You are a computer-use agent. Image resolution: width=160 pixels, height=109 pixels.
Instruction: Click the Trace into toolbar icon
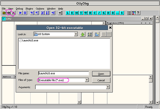coord(43,13)
